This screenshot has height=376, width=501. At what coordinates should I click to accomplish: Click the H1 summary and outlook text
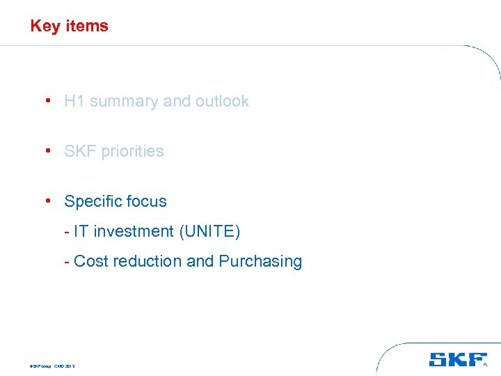(x=156, y=101)
